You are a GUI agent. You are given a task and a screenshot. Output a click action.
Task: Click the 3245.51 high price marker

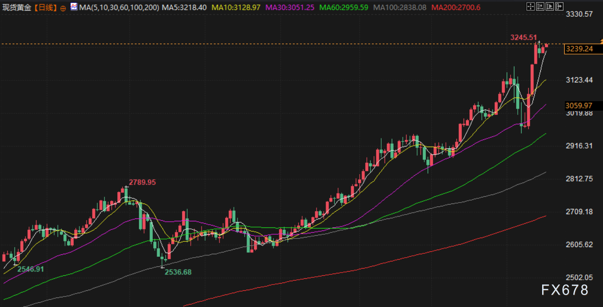coord(523,37)
